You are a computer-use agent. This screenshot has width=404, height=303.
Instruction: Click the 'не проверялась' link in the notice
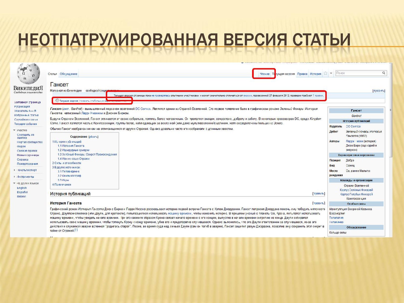click(x=161, y=96)
